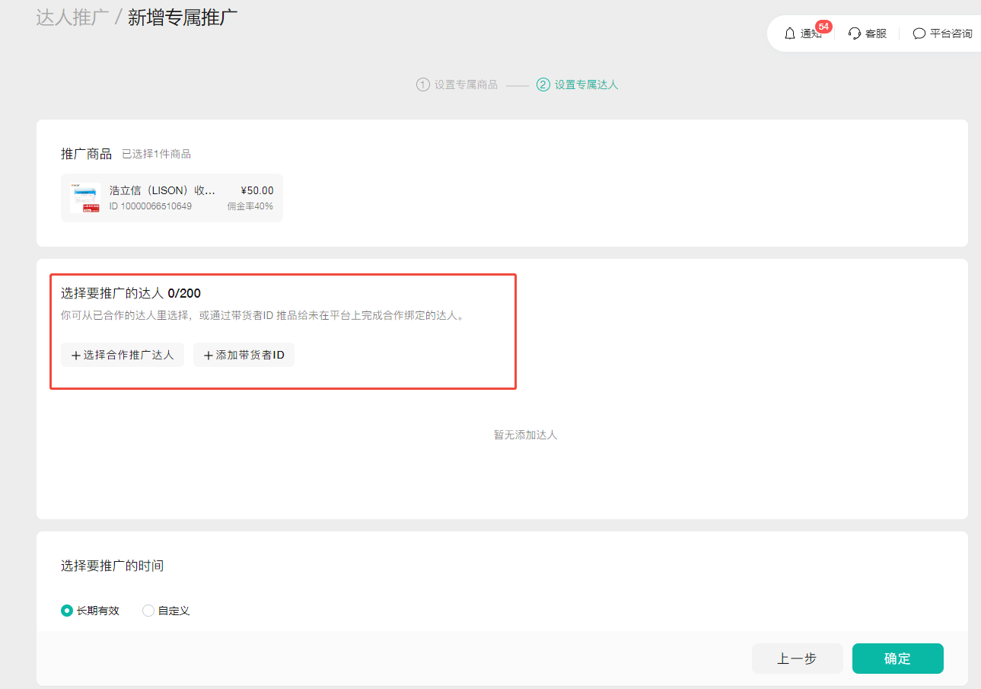Select the 自定义 radio button

[148, 611]
